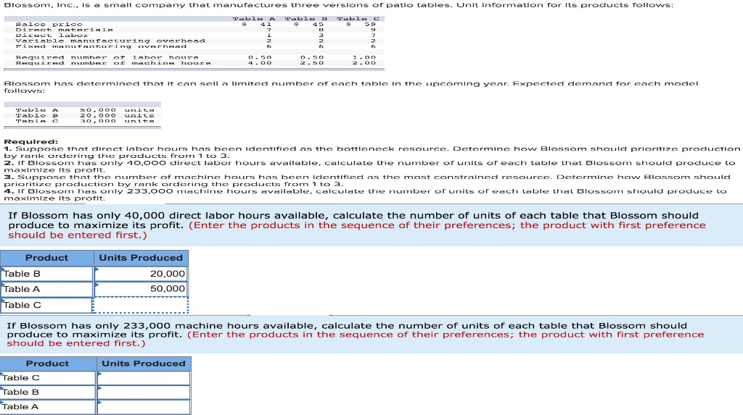
Task: Click the 2.50 machine hours value for Table B
Action: [312, 63]
